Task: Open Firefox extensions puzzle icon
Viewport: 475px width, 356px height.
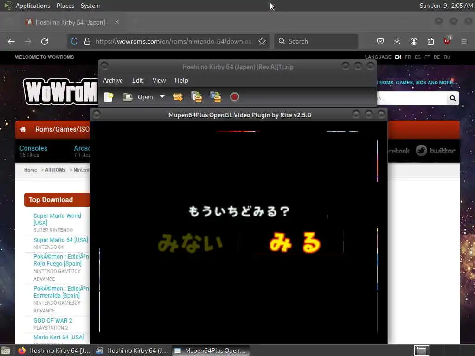Action: [430, 41]
